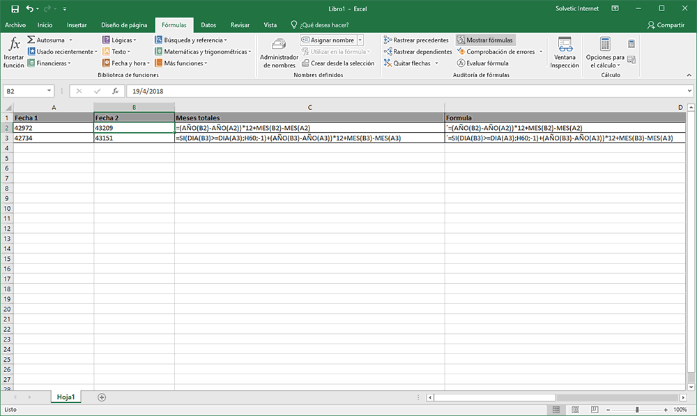
Task: Switch to Diseño de página tab
Action: 124,25
